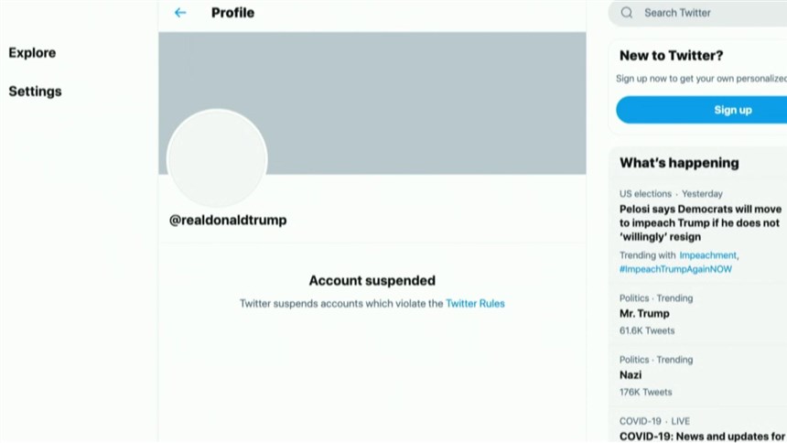This screenshot has height=443, width=787.
Task: Open the Pelosi impeachment news headline
Action: coord(700,223)
